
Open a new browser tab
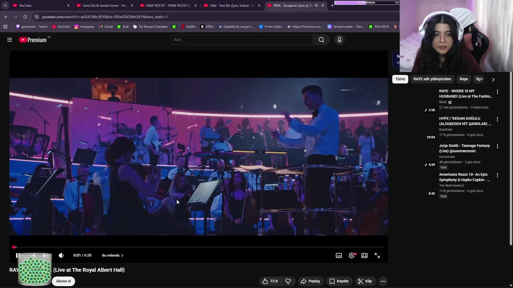tap(332, 5)
